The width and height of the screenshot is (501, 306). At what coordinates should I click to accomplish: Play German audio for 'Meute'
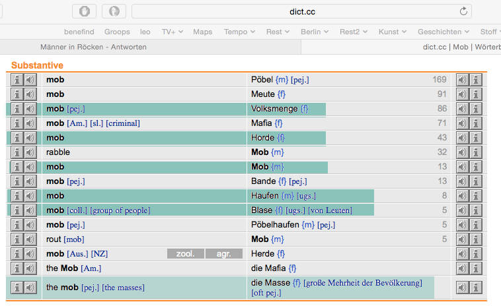(x=463, y=94)
